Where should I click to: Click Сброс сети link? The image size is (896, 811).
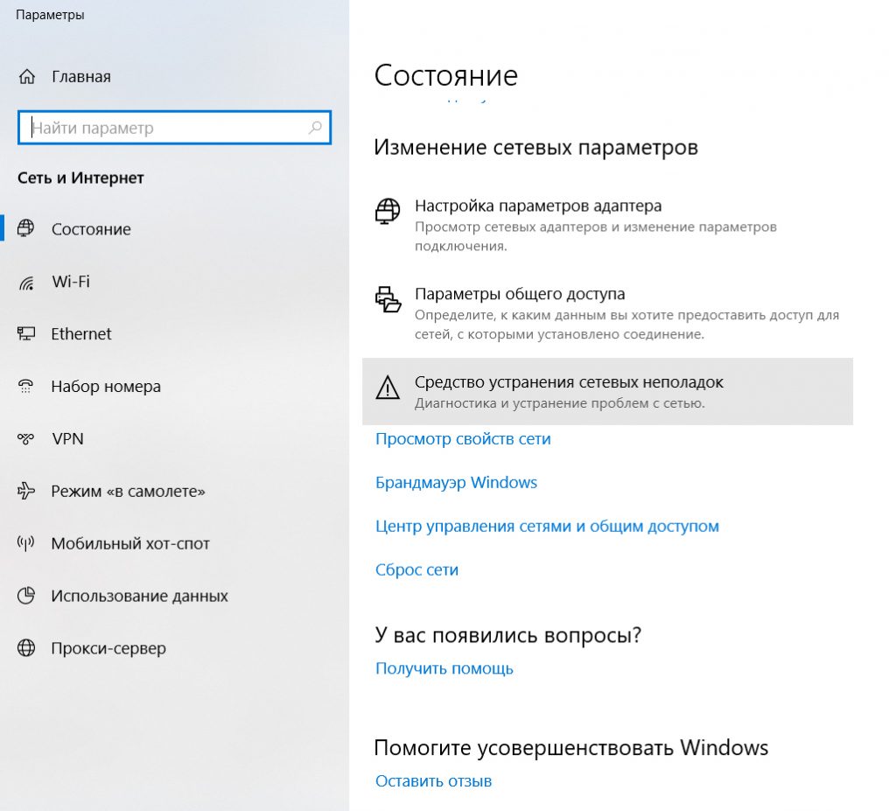(x=416, y=570)
